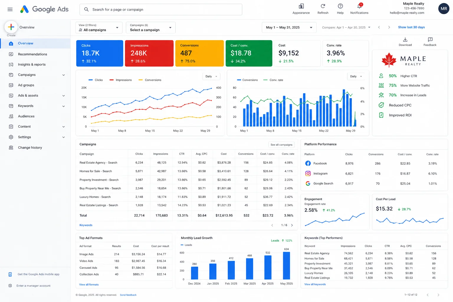Click the Refresh icon
Image resolution: width=453 pixels, height=302 pixels.
tap(323, 6)
